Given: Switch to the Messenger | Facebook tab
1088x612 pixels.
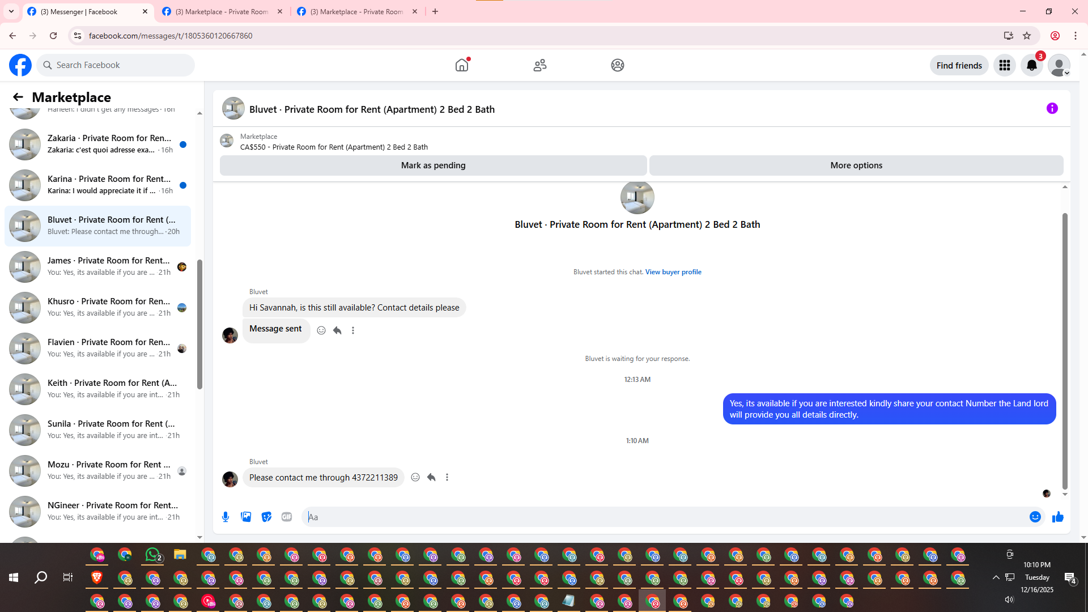Looking at the screenshot, I should [88, 12].
